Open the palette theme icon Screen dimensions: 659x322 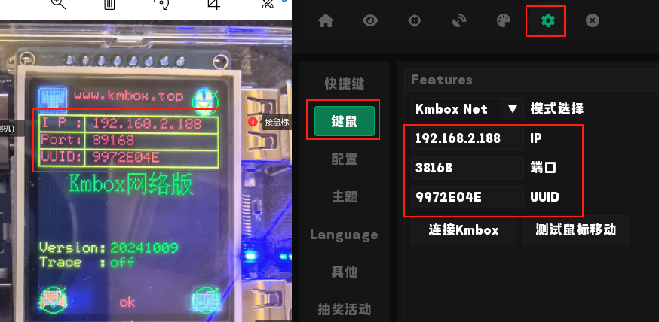click(x=504, y=20)
